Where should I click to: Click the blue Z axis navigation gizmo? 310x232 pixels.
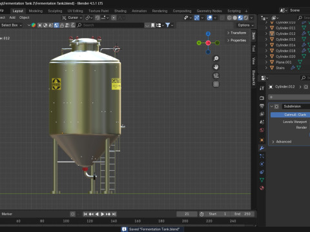click(208, 34)
